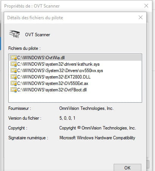
Task: Click the EXT2800.DLL file icon
Action: coord(14,77)
